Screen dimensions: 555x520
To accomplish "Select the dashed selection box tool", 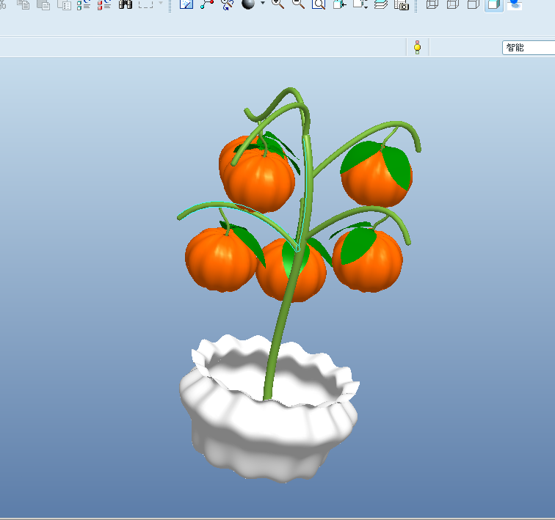I will pyautogui.click(x=146, y=4).
